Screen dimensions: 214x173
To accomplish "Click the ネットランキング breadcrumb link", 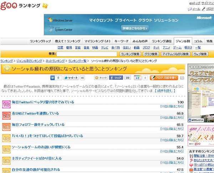I will [55, 61].
